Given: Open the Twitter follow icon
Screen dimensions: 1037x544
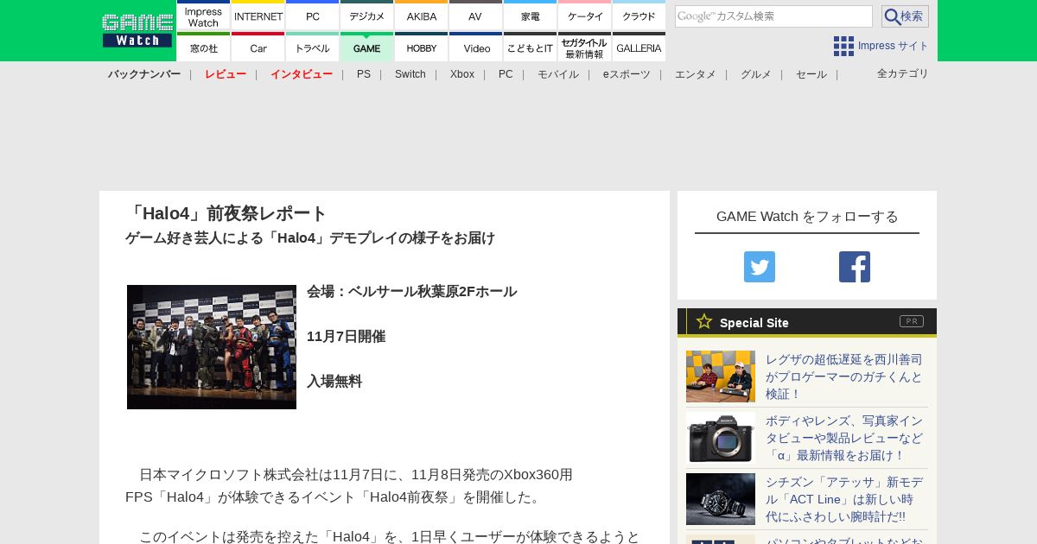Looking at the screenshot, I should point(760,267).
